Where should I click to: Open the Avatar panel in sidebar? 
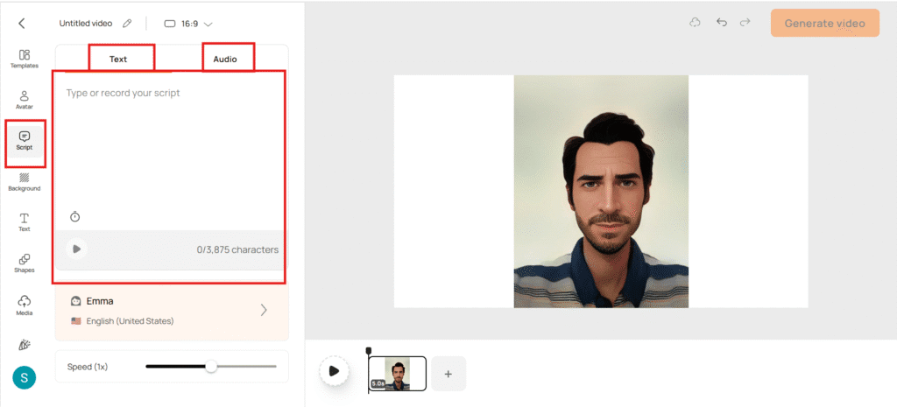24,100
